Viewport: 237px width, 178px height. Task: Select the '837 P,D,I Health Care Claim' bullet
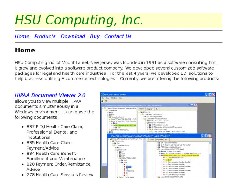tap(55, 132)
